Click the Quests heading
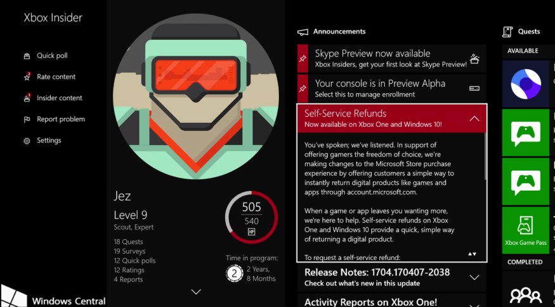Viewport: 555px width, 307px height. 529,32
